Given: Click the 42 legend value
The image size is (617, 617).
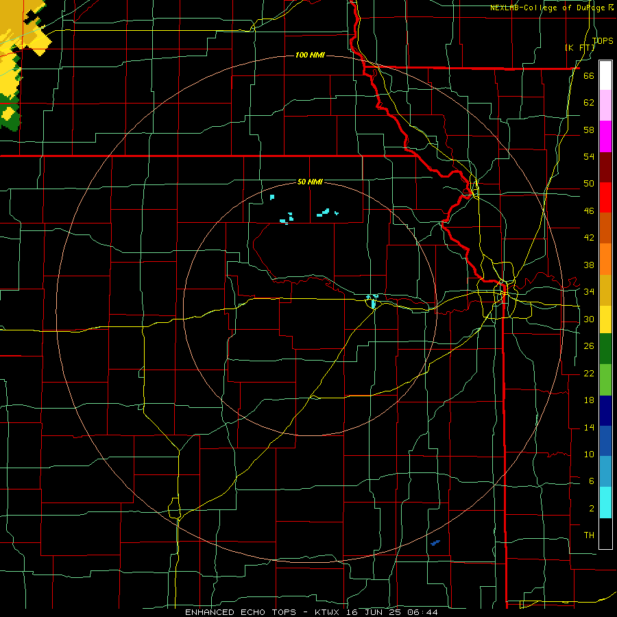Looking at the screenshot, I should tap(589, 238).
